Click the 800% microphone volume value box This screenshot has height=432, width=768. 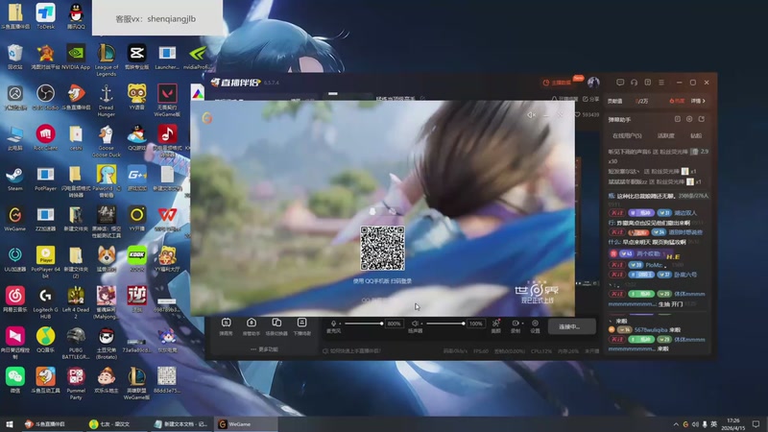point(394,324)
